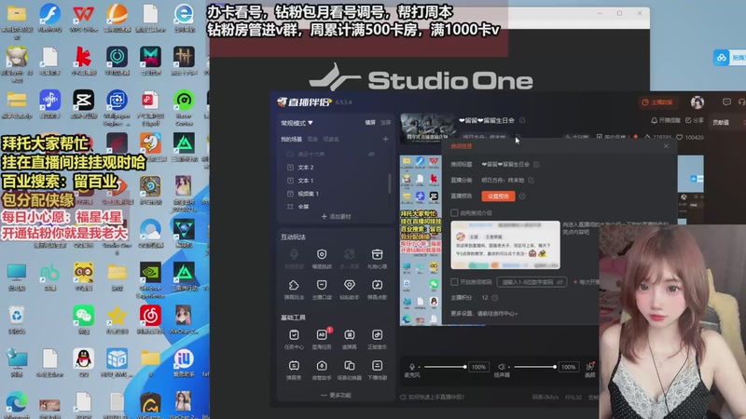Viewport: 746px width, 419px height.
Task: Edit stream title beside the cover image
Action: click(x=522, y=121)
